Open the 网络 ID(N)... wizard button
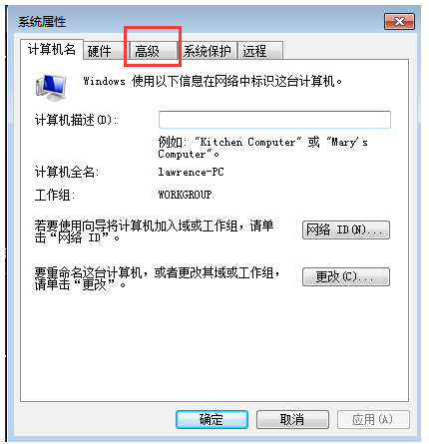This screenshot has height=444, width=429. (346, 229)
